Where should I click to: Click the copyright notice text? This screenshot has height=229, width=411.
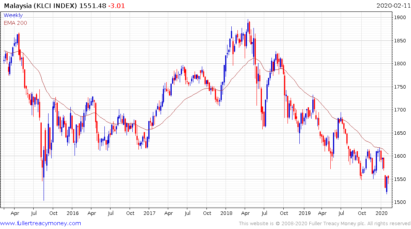[x=325, y=224]
